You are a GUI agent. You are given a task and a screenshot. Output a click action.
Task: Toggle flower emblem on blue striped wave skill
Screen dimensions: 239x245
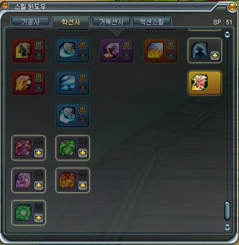click(83, 78)
